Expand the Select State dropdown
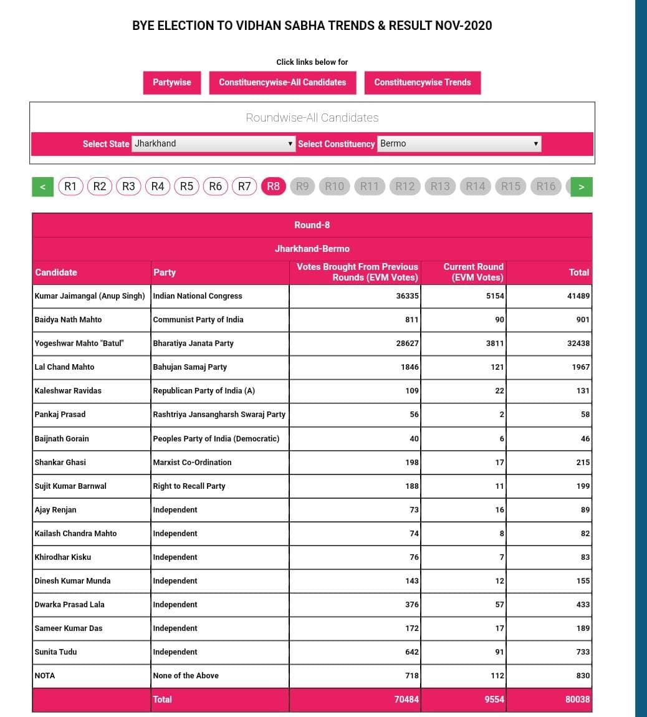This screenshot has height=717, width=647. 213,143
